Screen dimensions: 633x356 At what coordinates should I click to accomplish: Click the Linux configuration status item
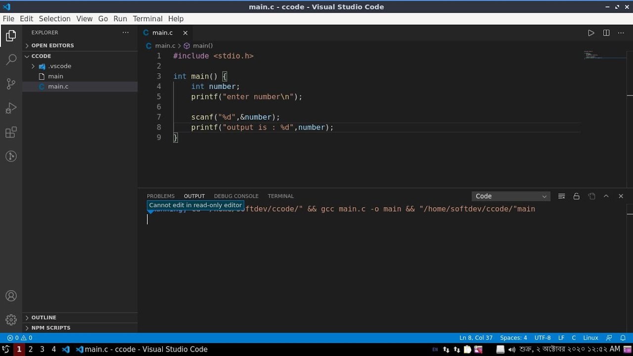tap(590, 338)
